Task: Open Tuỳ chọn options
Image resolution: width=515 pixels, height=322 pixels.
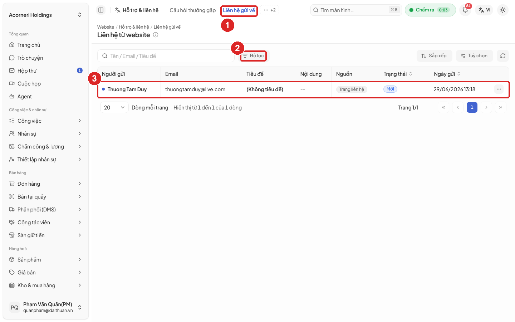Action: 474,56
